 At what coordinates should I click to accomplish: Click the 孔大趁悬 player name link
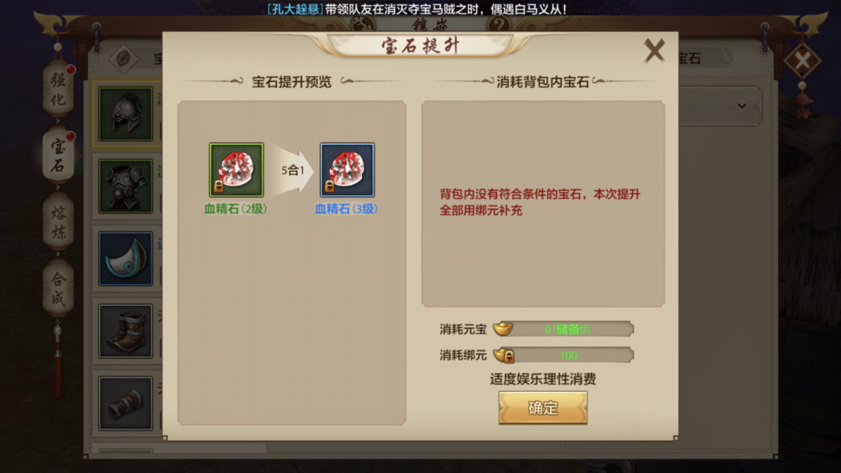pyautogui.click(x=295, y=9)
